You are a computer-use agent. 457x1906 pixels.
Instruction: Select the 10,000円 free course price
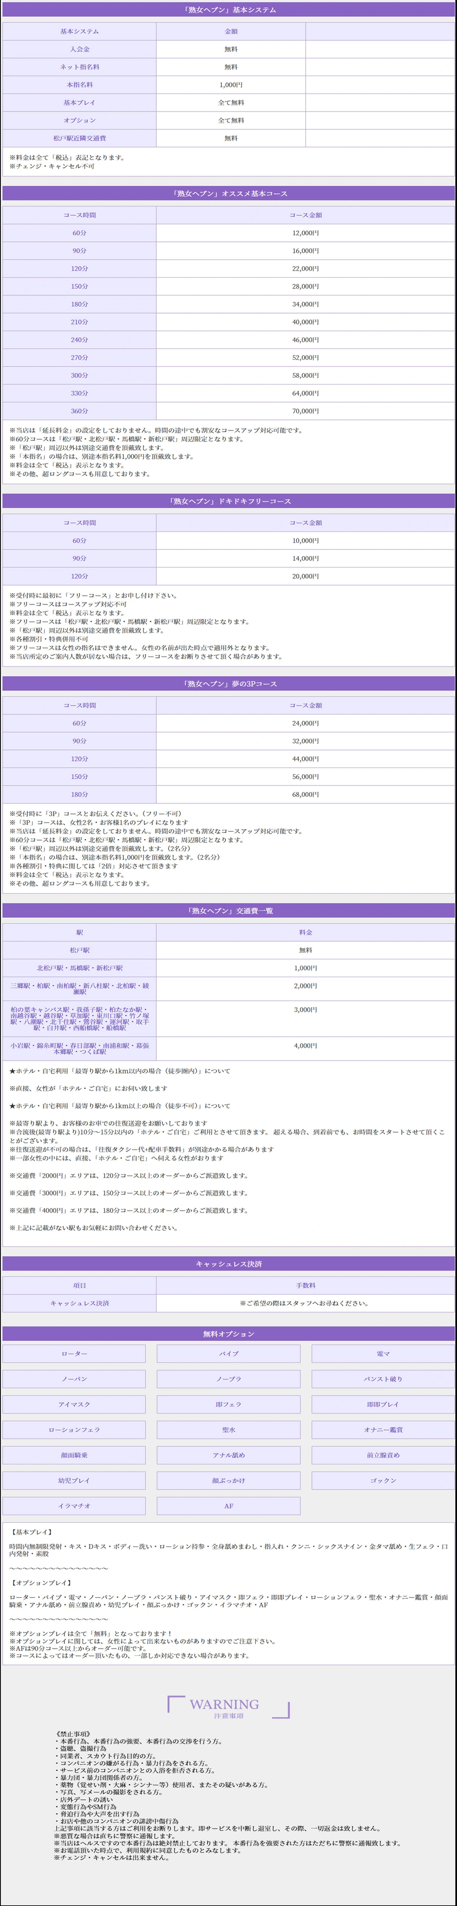(x=305, y=541)
